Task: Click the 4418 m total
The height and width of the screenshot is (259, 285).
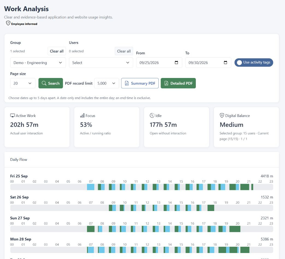Action: [x=267, y=176]
